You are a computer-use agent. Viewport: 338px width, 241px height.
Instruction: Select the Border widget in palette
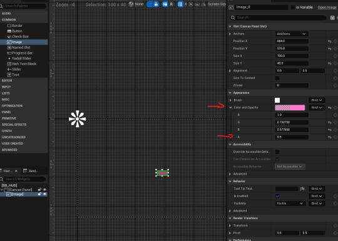pos(15,26)
